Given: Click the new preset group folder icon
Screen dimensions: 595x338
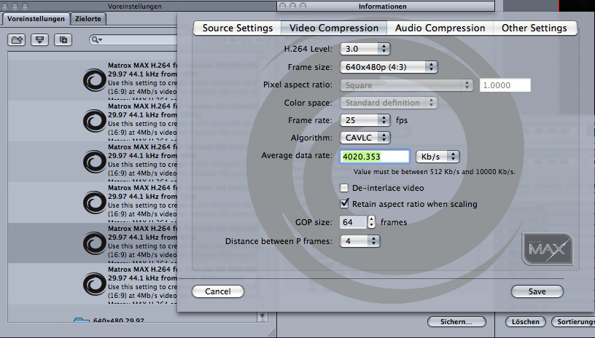Looking at the screenshot, I should pyautogui.click(x=17, y=39).
